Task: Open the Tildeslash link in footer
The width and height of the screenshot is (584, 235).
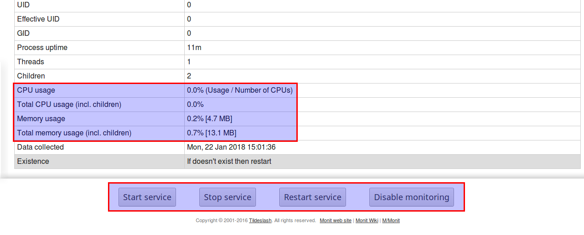Action: (x=260, y=220)
